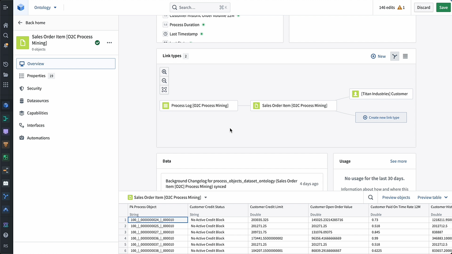Screen dimensions: 452x254
Task: Fit link types graph to view
Action: pos(164,90)
